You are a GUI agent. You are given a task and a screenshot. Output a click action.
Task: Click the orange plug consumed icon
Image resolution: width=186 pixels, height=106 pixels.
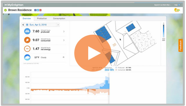click(x=27, y=40)
